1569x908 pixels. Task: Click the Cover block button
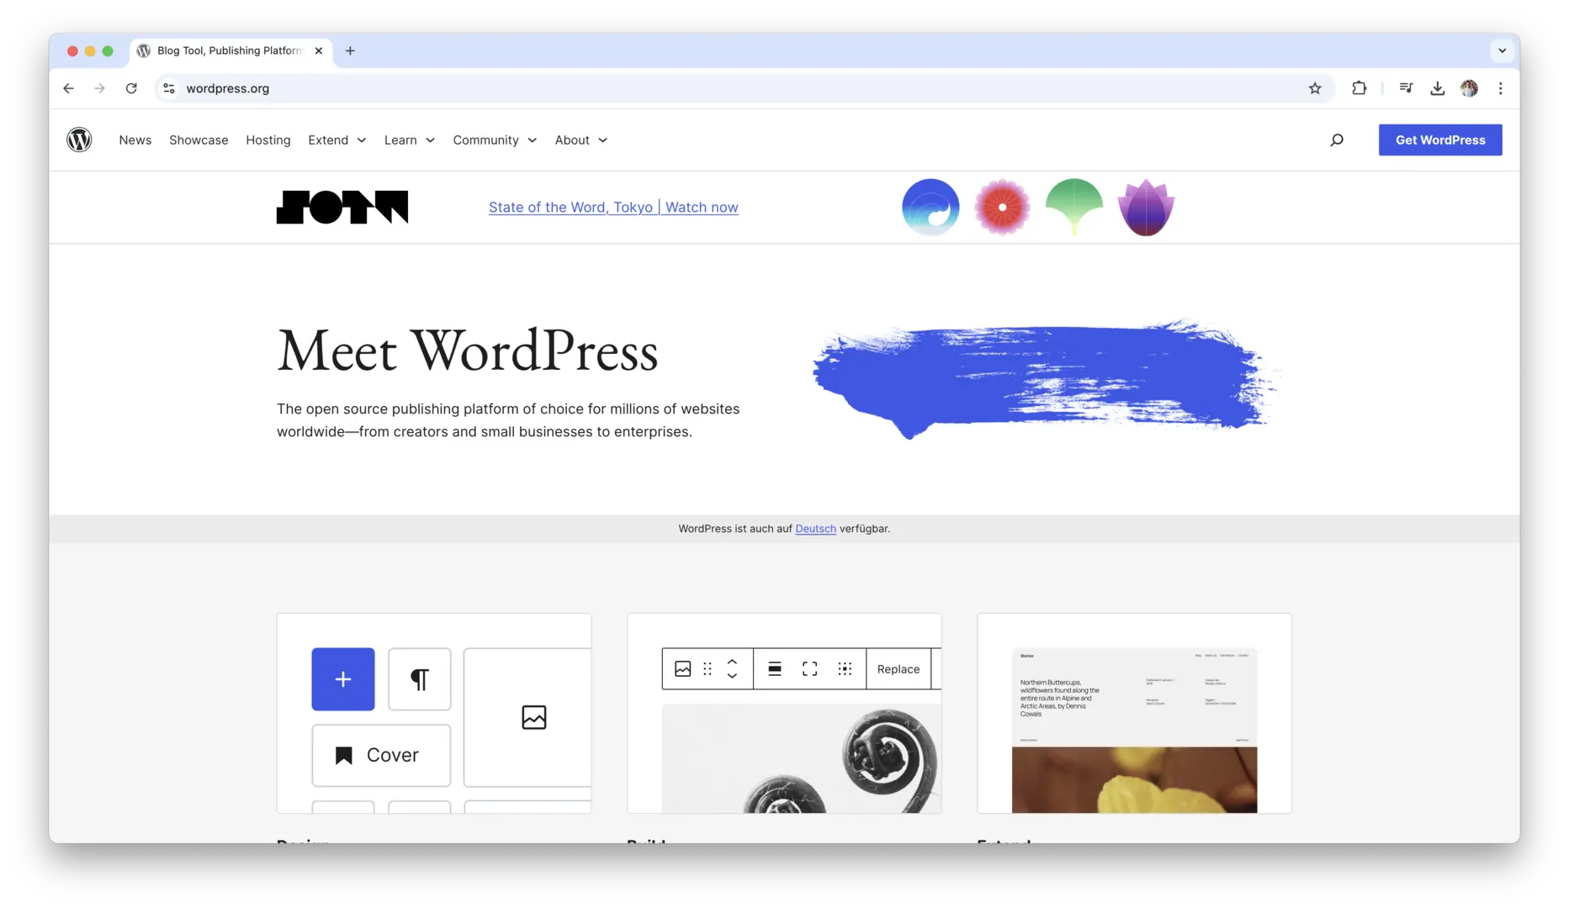[x=381, y=755]
